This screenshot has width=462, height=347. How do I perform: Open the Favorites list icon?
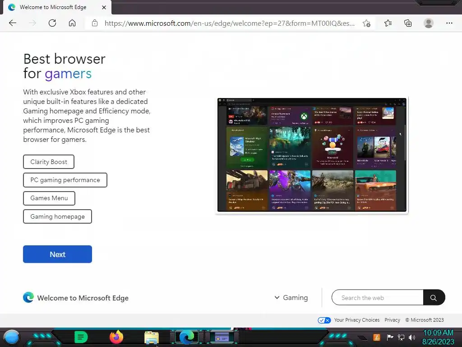(x=388, y=23)
